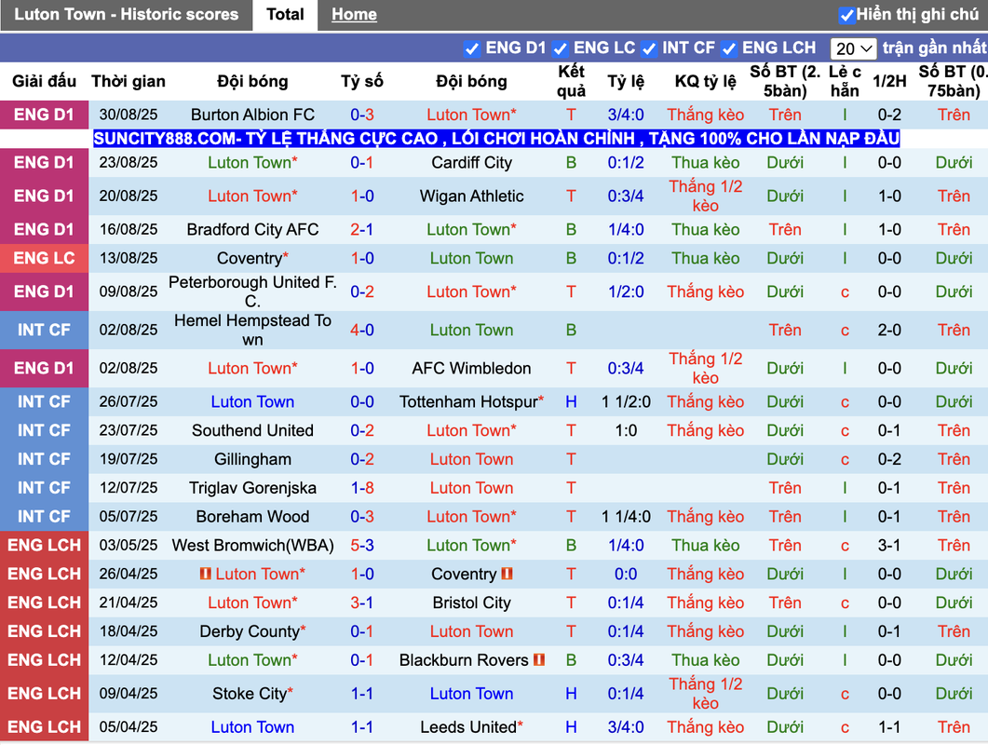988x745 pixels.
Task: Click AFC Wimbledon team name
Action: coord(471,368)
